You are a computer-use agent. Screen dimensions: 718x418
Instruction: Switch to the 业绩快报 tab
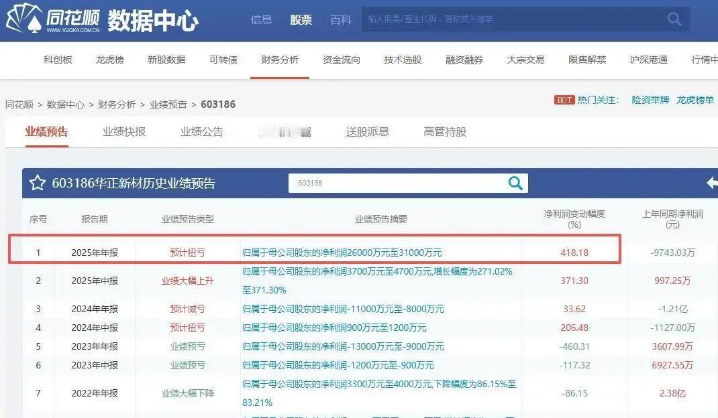click(125, 131)
